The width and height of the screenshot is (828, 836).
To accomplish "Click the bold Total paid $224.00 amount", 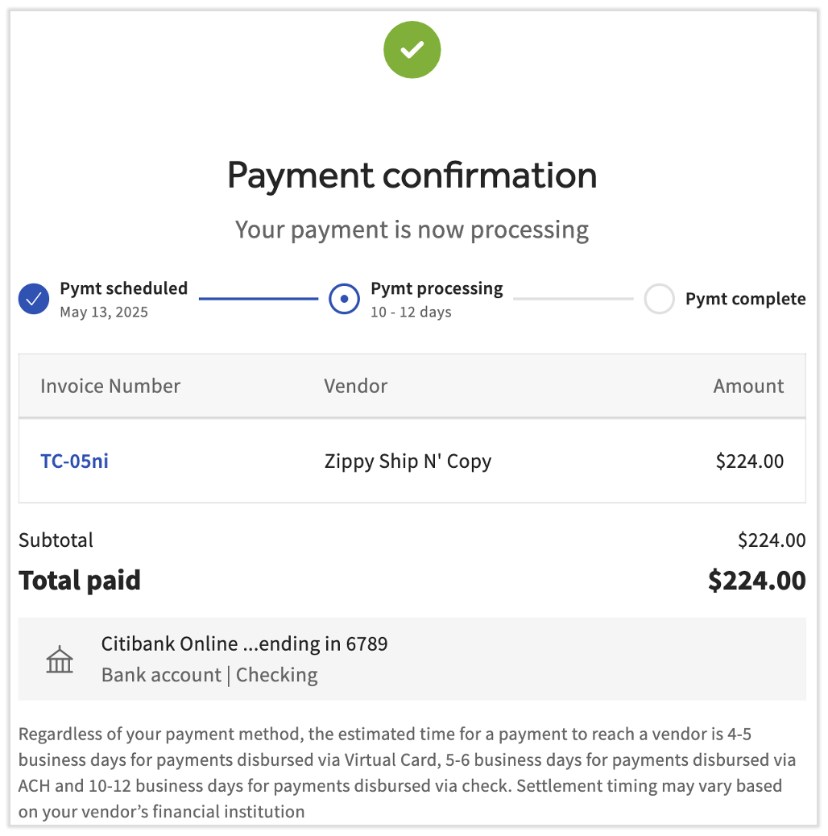I will tap(756, 581).
